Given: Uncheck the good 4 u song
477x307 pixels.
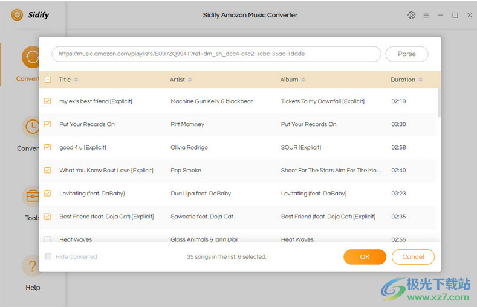Looking at the screenshot, I should tap(47, 147).
